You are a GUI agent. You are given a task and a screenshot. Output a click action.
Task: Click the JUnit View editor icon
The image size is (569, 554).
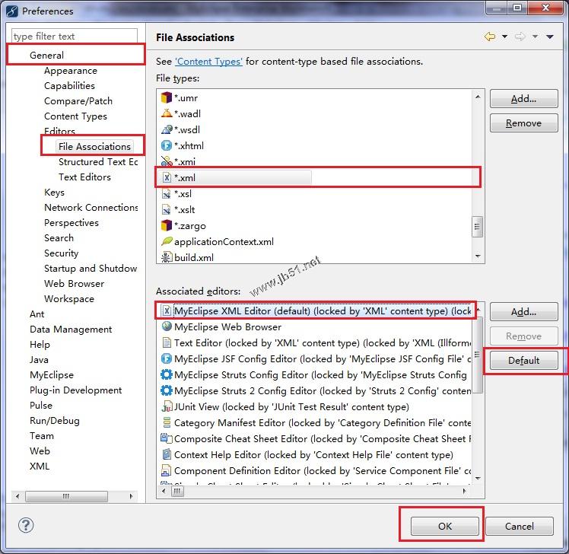click(167, 406)
